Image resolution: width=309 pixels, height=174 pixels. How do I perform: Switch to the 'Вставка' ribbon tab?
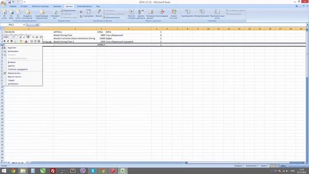coord(24,6)
